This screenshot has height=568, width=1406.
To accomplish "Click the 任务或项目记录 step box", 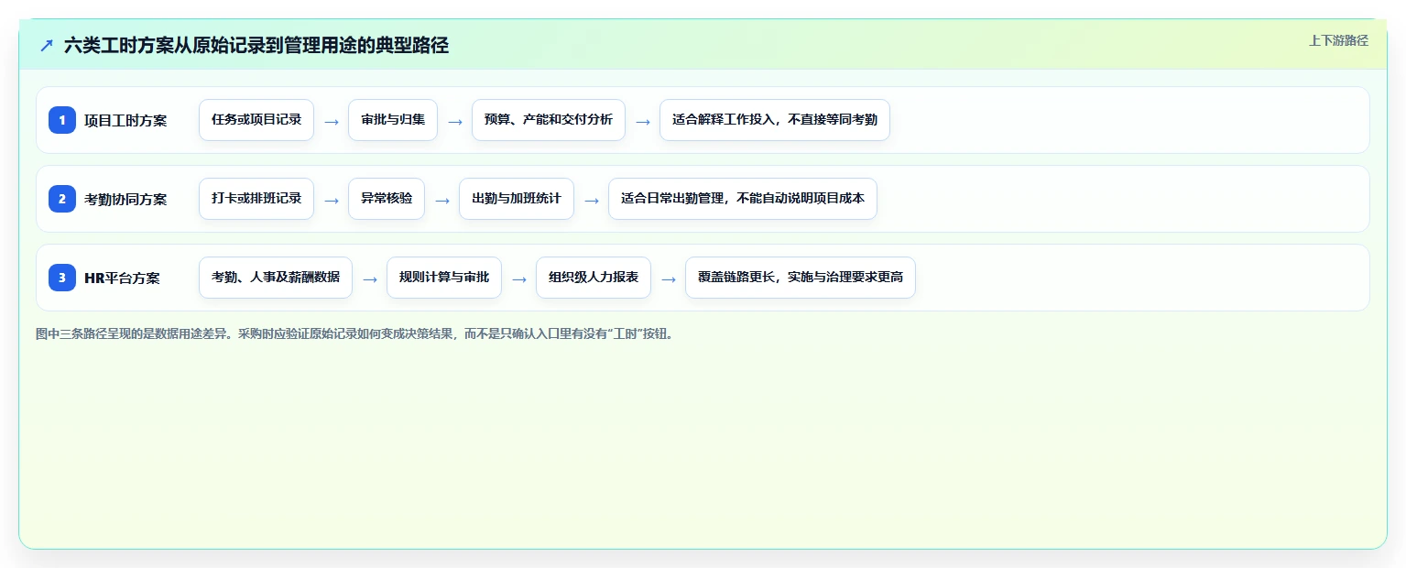I will point(256,120).
